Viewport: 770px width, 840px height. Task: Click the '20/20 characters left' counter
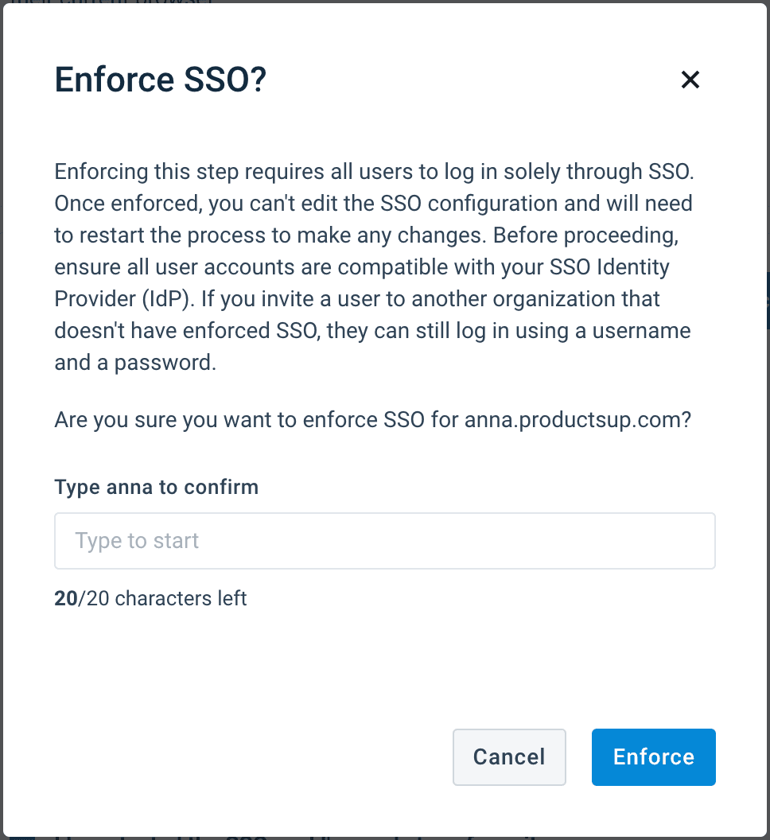[x=150, y=598]
